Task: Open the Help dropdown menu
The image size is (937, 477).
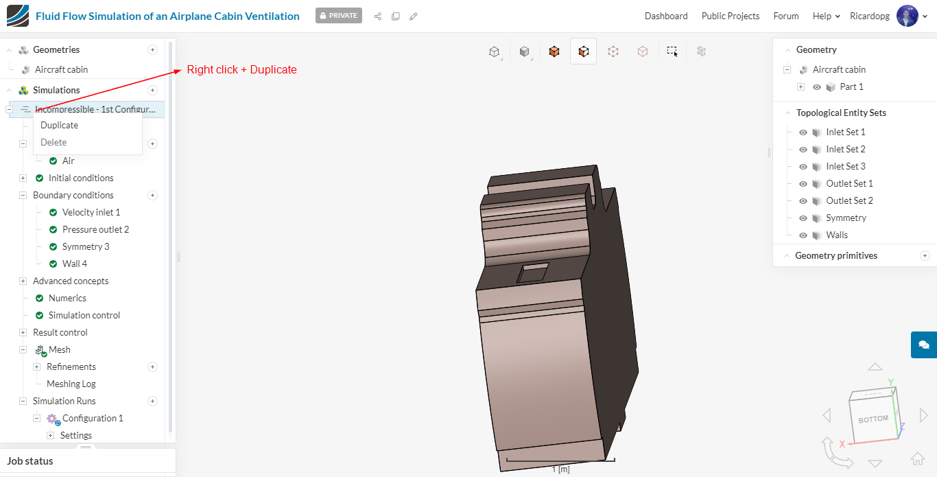Action: (826, 16)
